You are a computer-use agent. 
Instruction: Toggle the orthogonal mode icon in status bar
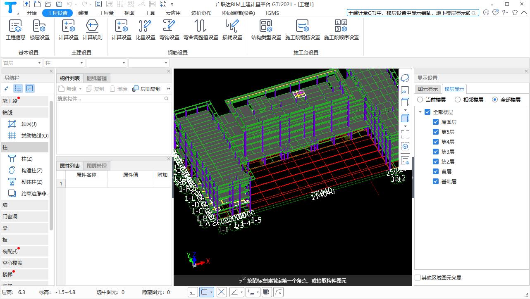(192, 292)
